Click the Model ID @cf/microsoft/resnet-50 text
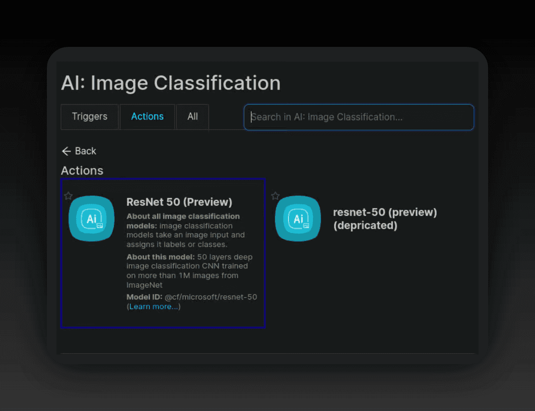 coord(191,297)
